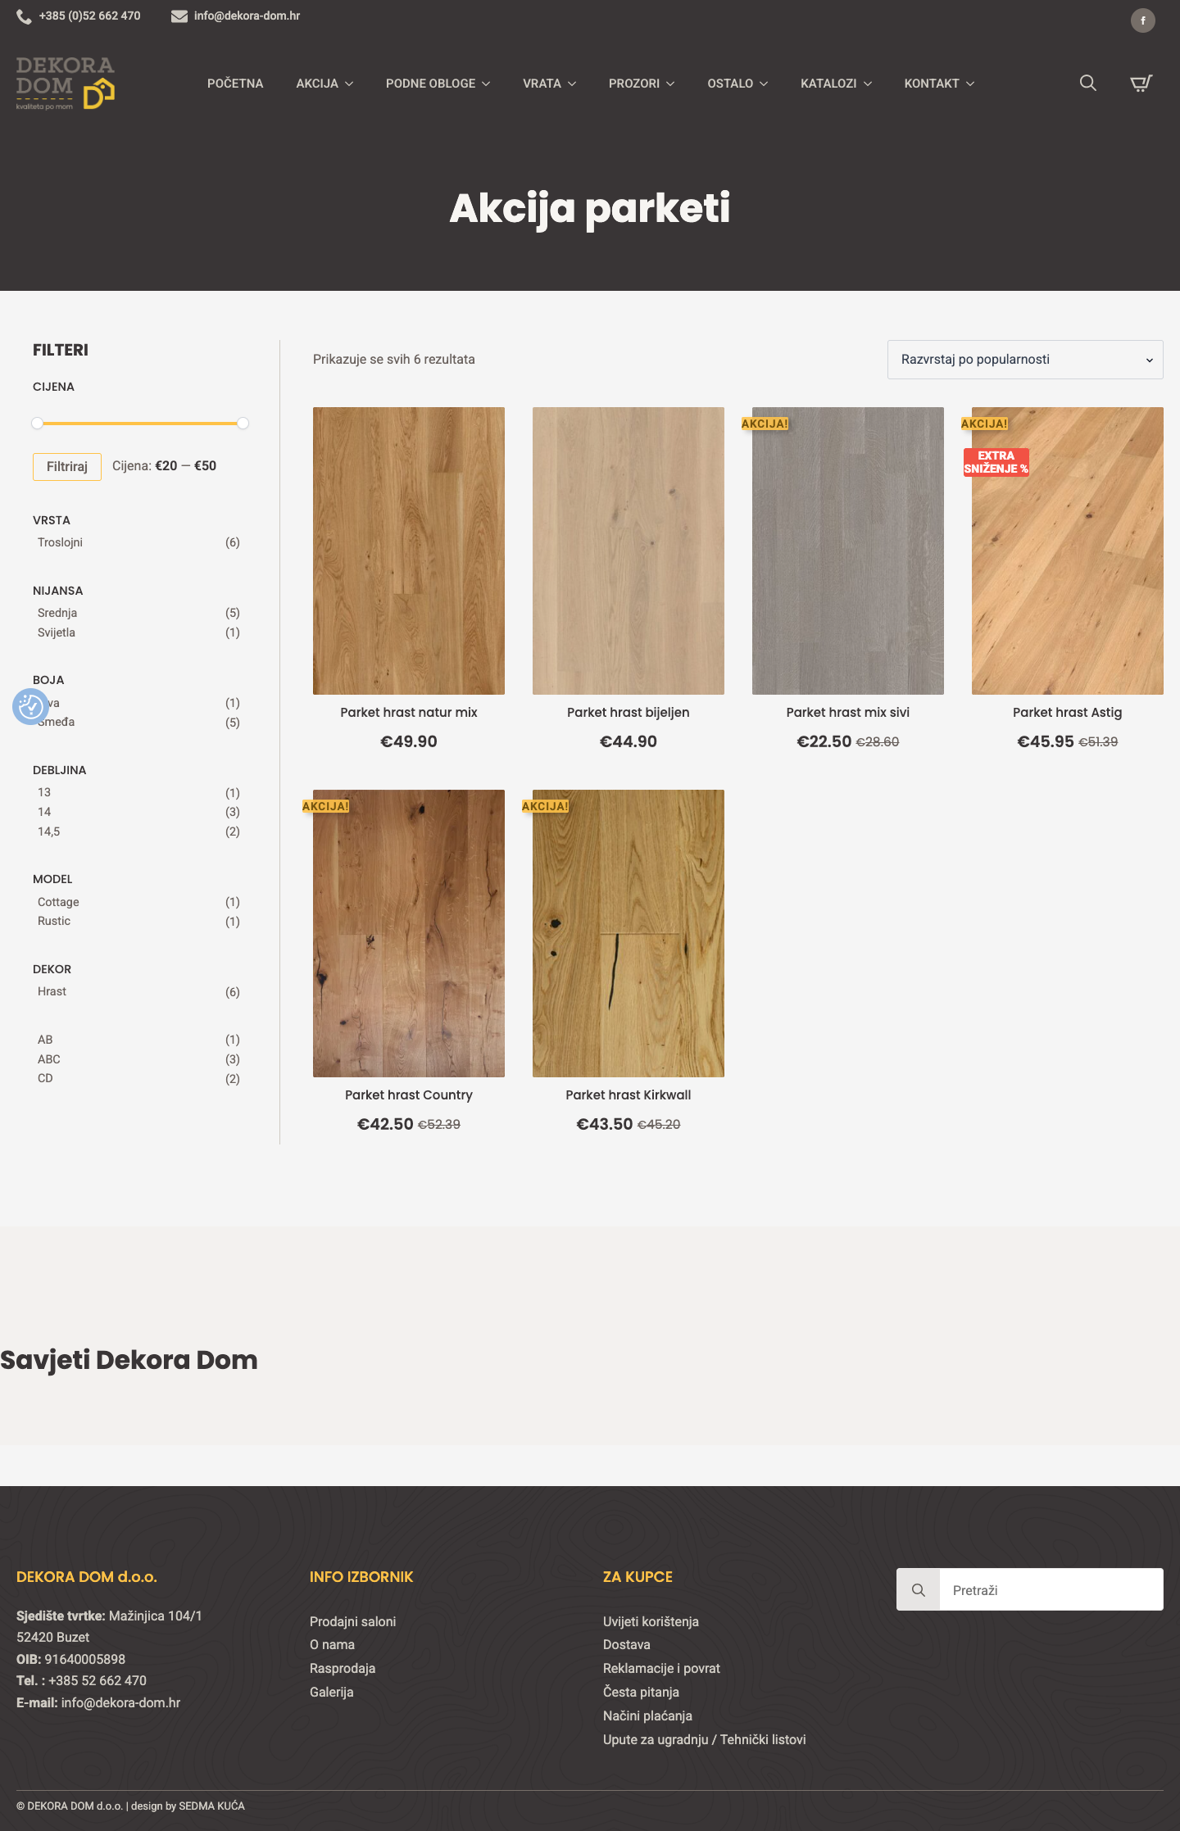Click the phone handset icon in top bar
Screen dimensions: 1180x1831
24,16
